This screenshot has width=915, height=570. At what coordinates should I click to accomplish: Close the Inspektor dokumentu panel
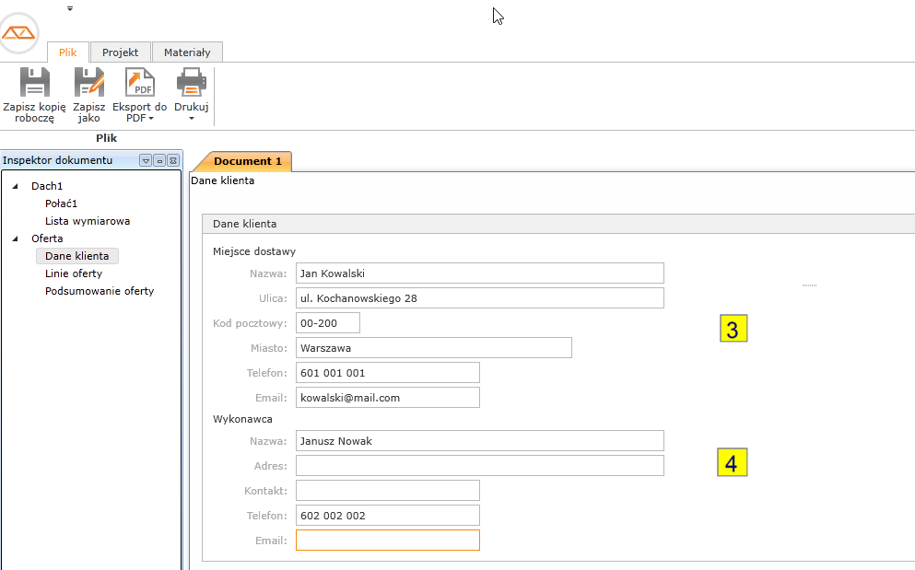[172, 160]
